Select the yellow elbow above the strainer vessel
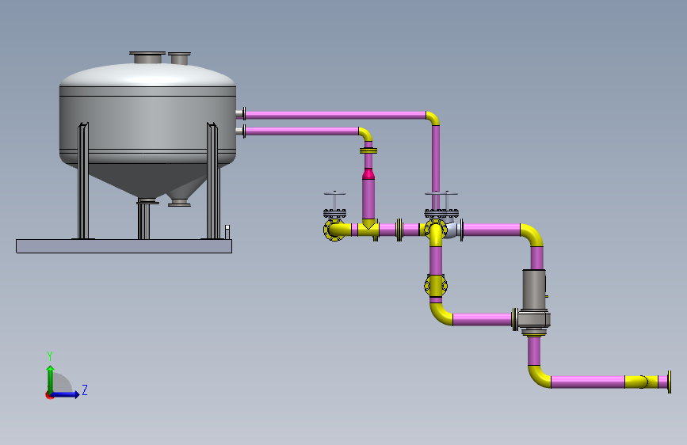This screenshot has height=445, width=687. click(532, 234)
